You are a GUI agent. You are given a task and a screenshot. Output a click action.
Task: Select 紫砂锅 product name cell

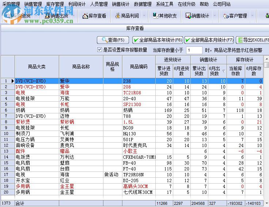[81, 122]
